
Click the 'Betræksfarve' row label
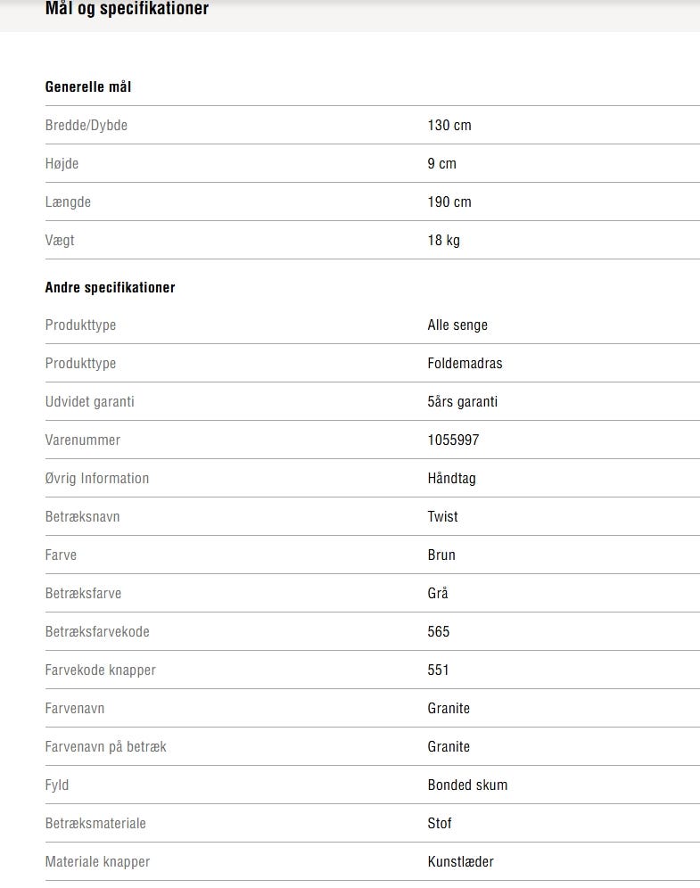(84, 594)
